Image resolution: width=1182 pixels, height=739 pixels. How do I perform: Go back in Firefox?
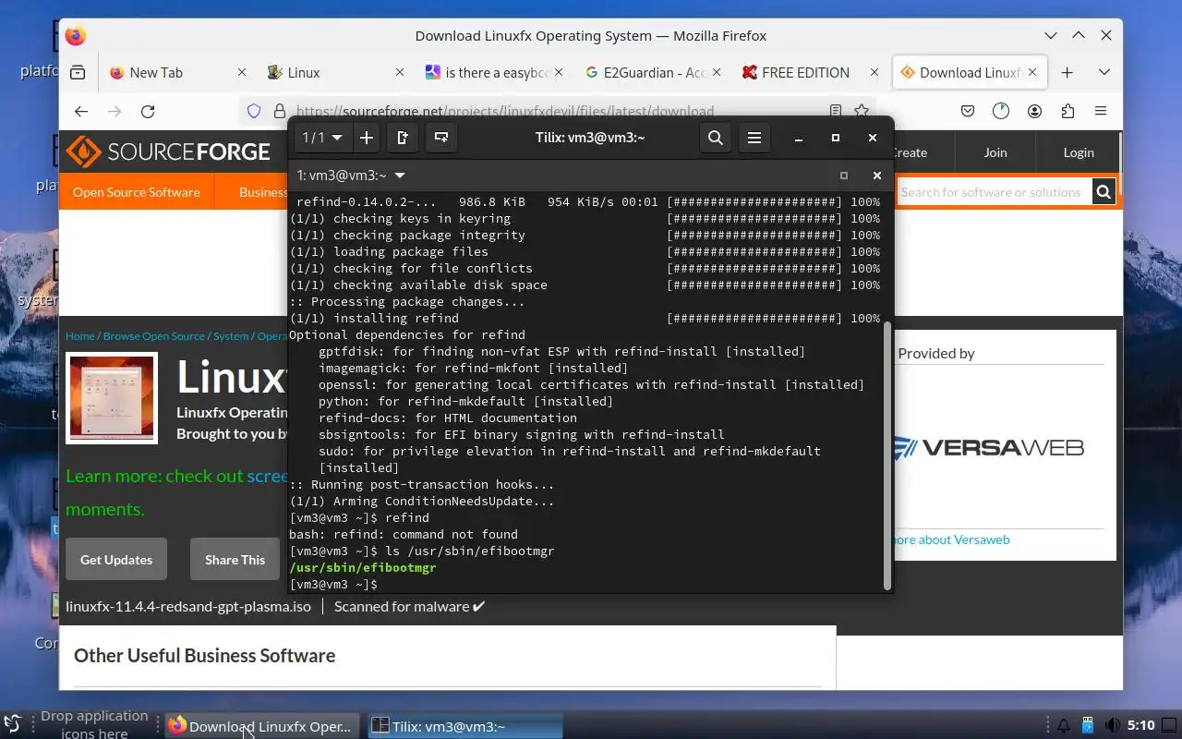[x=81, y=111]
